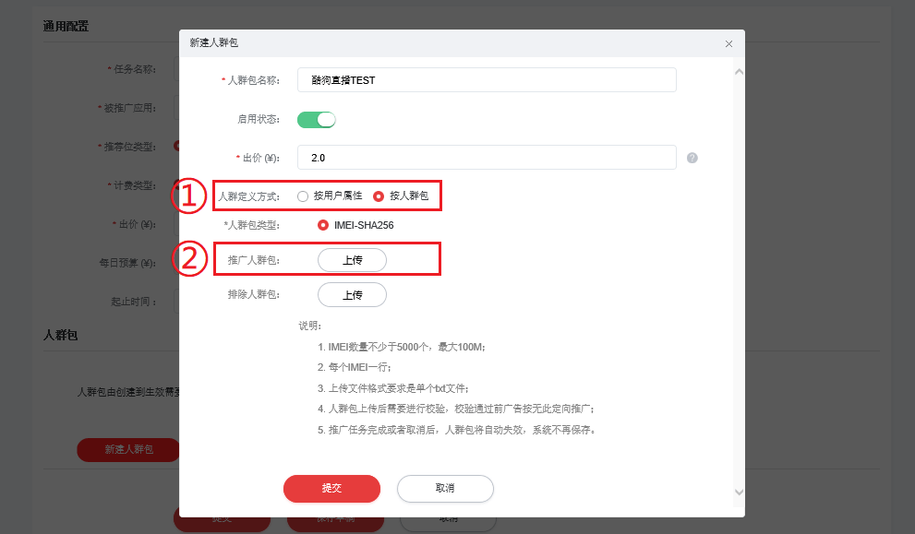This screenshot has height=534, width=915.
Task: Click the help icon beside the 出价 field
Action: [692, 158]
